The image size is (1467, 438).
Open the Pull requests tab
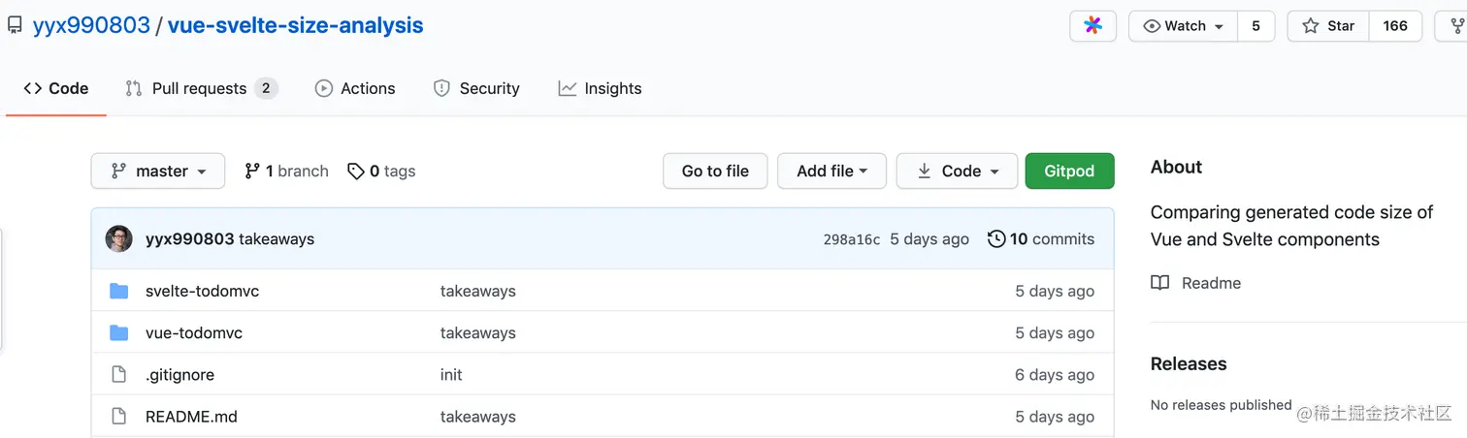pyautogui.click(x=202, y=88)
